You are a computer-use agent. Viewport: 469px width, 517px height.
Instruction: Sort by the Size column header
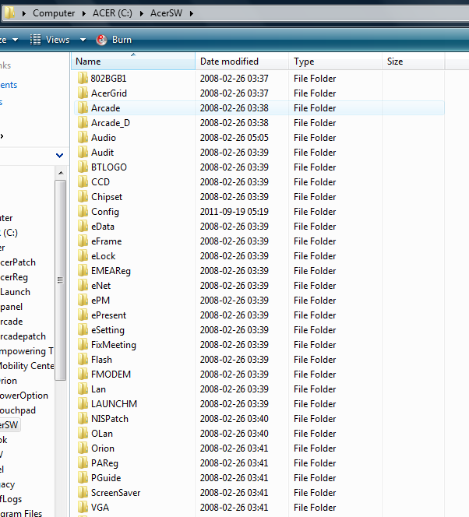[x=414, y=62]
